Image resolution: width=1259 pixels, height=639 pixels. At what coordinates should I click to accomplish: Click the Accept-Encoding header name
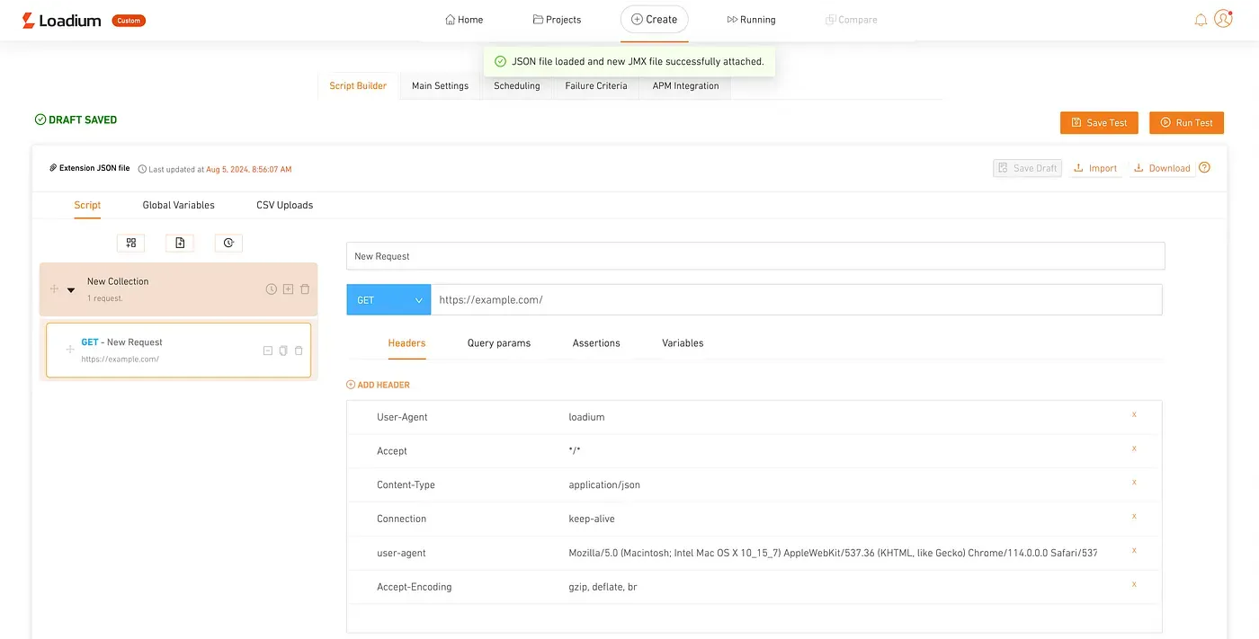(414, 587)
